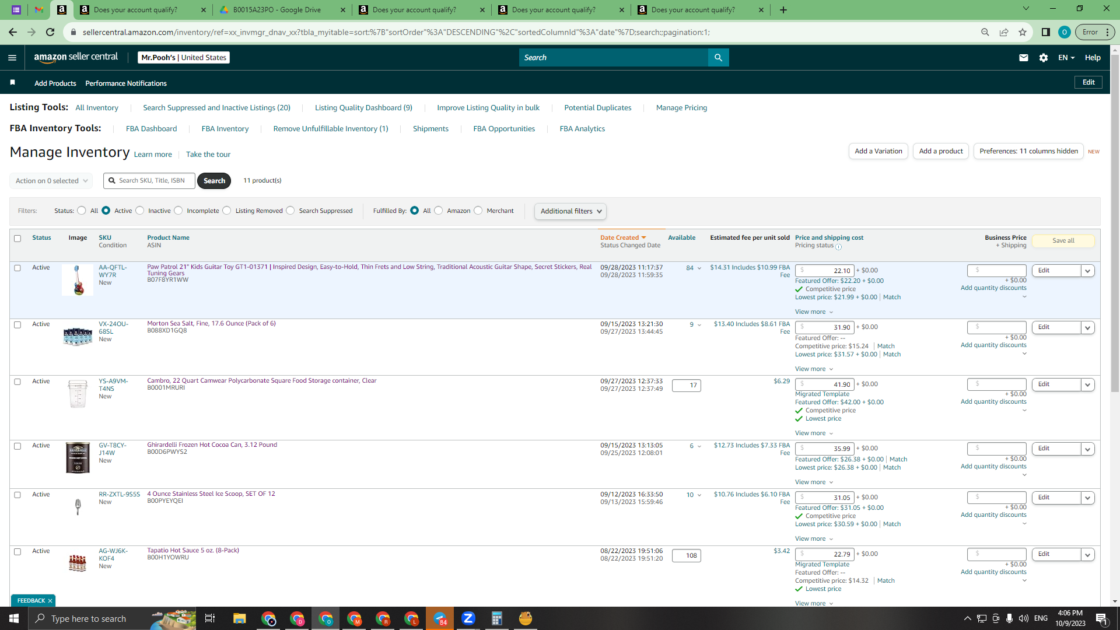Open the All Inventory listing tool
Screen dimensions: 1120x630
[x=97, y=108]
